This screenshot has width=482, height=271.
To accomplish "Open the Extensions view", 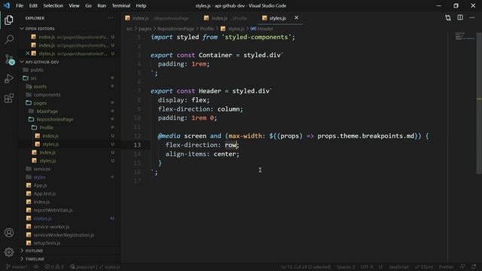I will (x=9, y=99).
